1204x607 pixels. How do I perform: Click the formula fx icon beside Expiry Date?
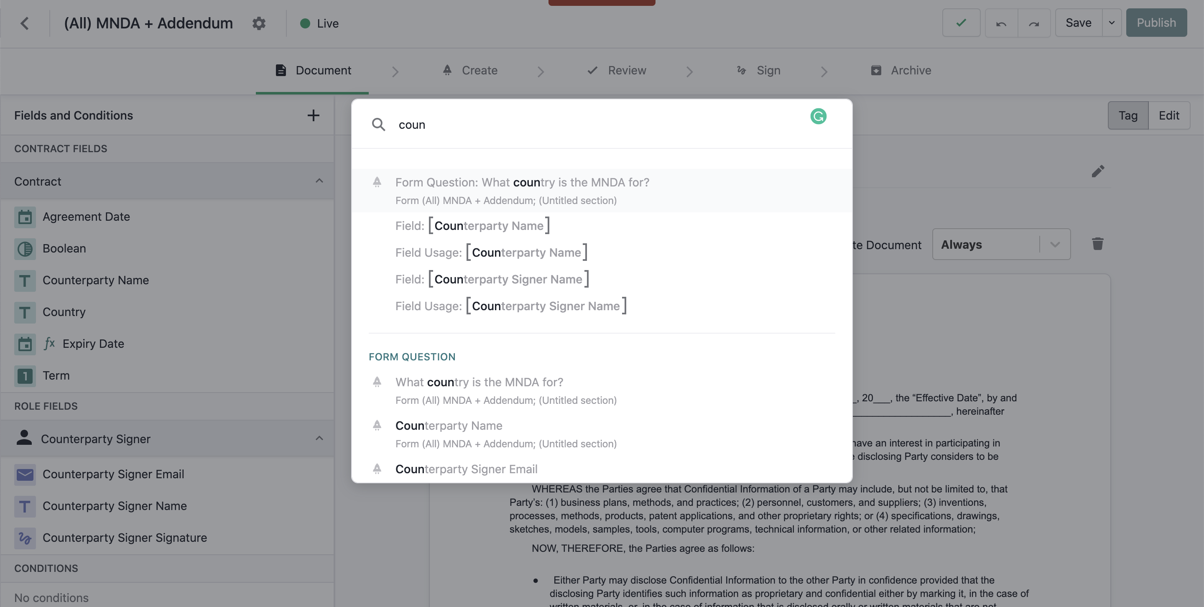(49, 344)
